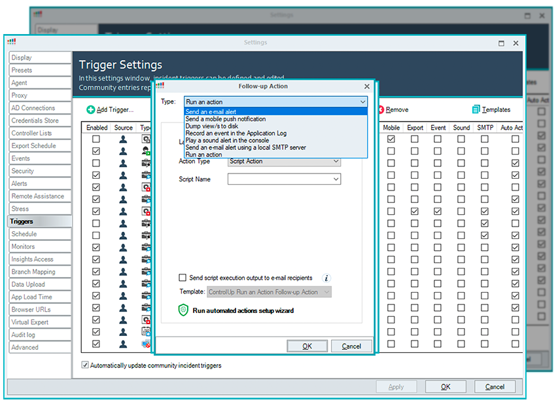556x406 pixels.
Task: Open the Export Schedule settings tab
Action: click(x=40, y=146)
